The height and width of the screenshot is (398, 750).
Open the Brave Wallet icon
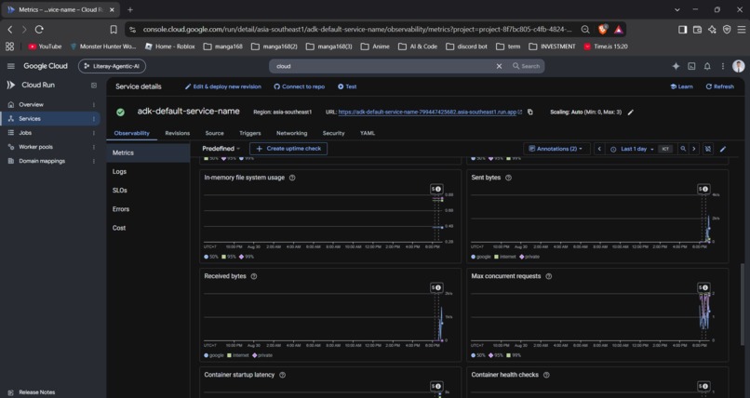pos(697,30)
